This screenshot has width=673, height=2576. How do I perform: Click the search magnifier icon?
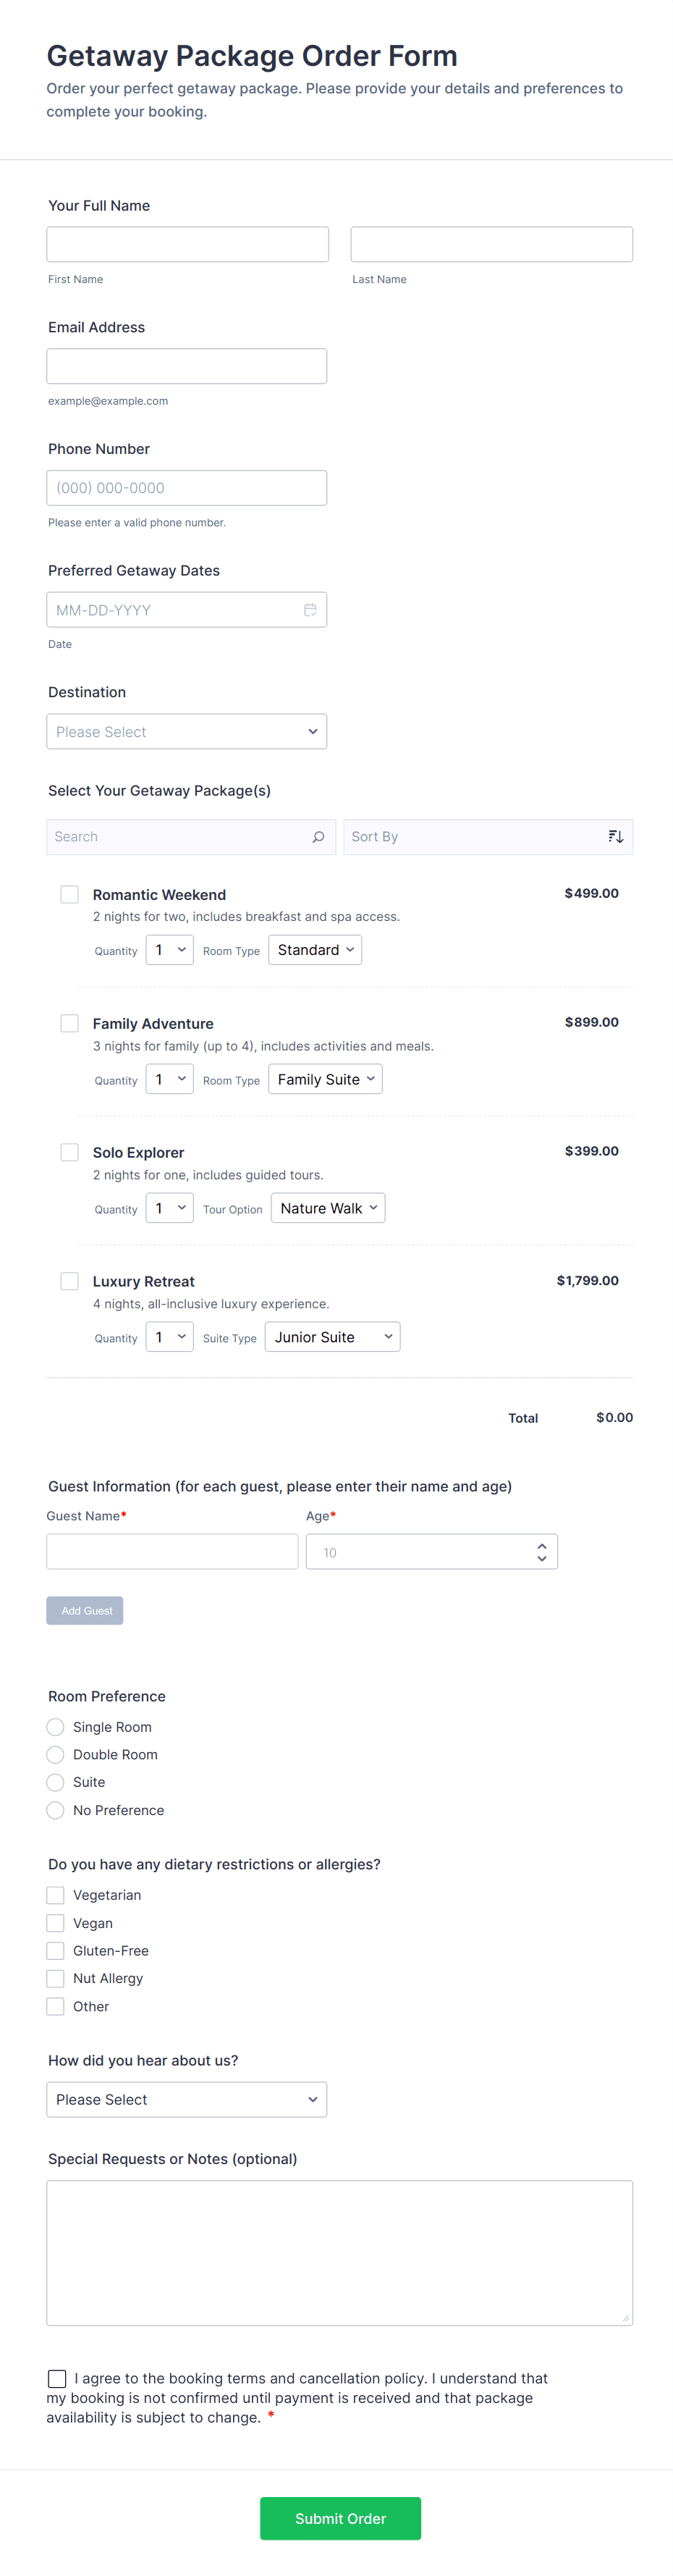point(318,837)
